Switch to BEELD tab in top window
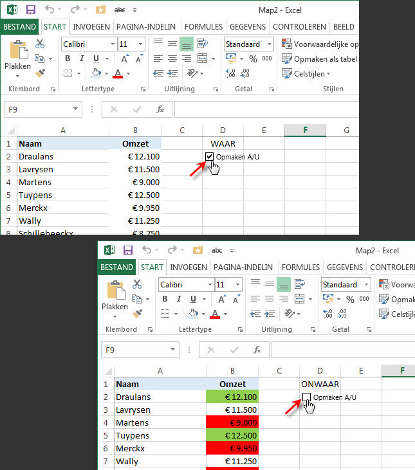The image size is (415, 470). tap(344, 26)
